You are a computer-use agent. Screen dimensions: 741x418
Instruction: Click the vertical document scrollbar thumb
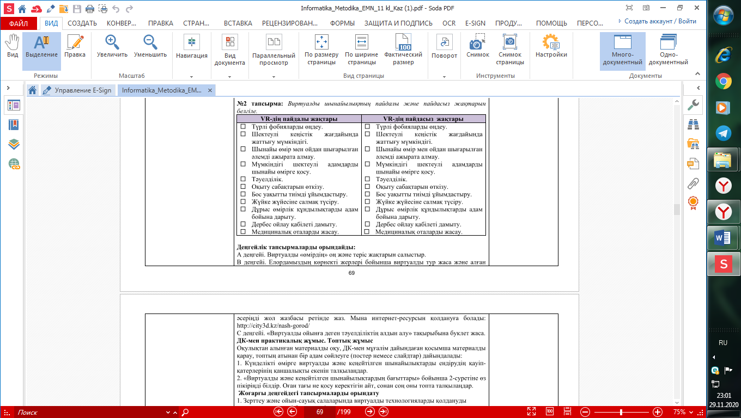[x=677, y=210]
